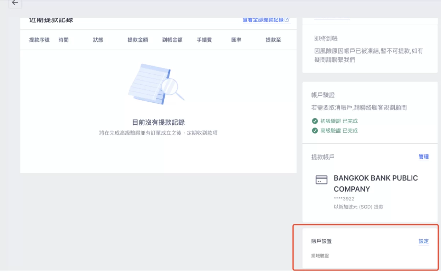Select the BANGKOK BANK PUBLIC COMPANY account

click(x=375, y=183)
